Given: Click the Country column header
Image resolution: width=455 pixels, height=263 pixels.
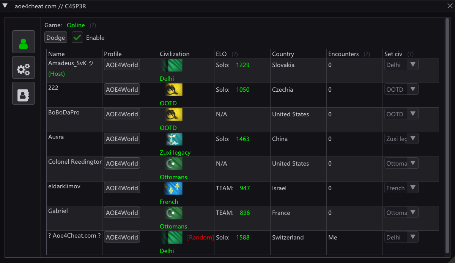Looking at the screenshot, I should 283,54.
